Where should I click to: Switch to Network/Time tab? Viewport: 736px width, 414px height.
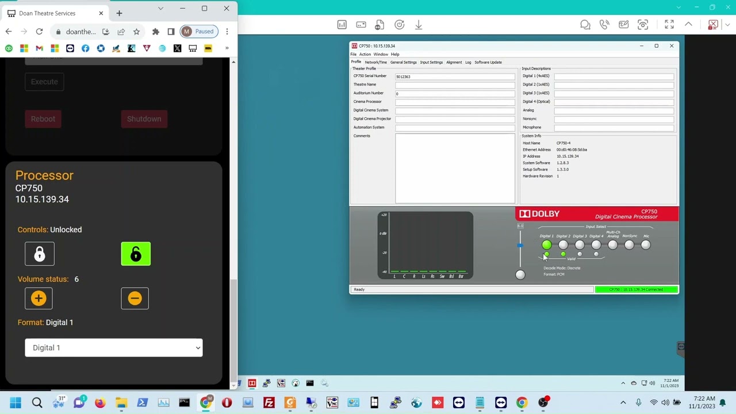(x=376, y=62)
